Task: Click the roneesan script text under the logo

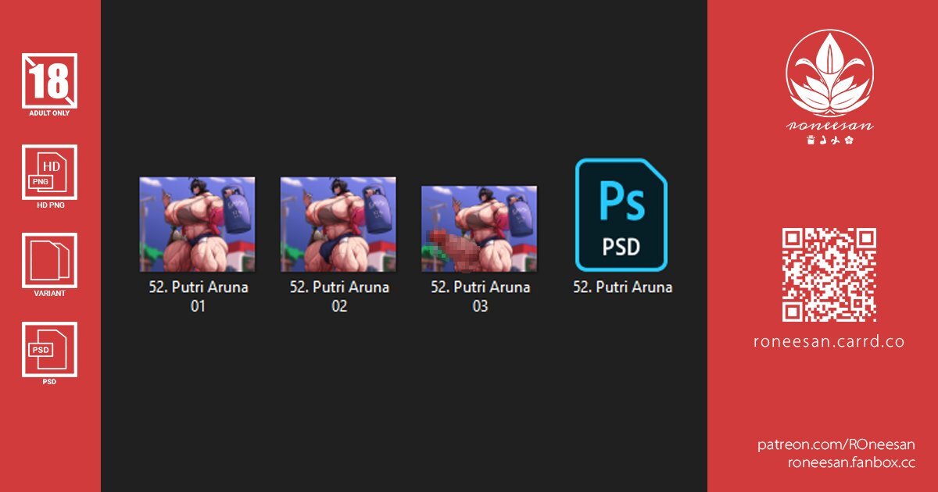Action: pyautogui.click(x=829, y=126)
